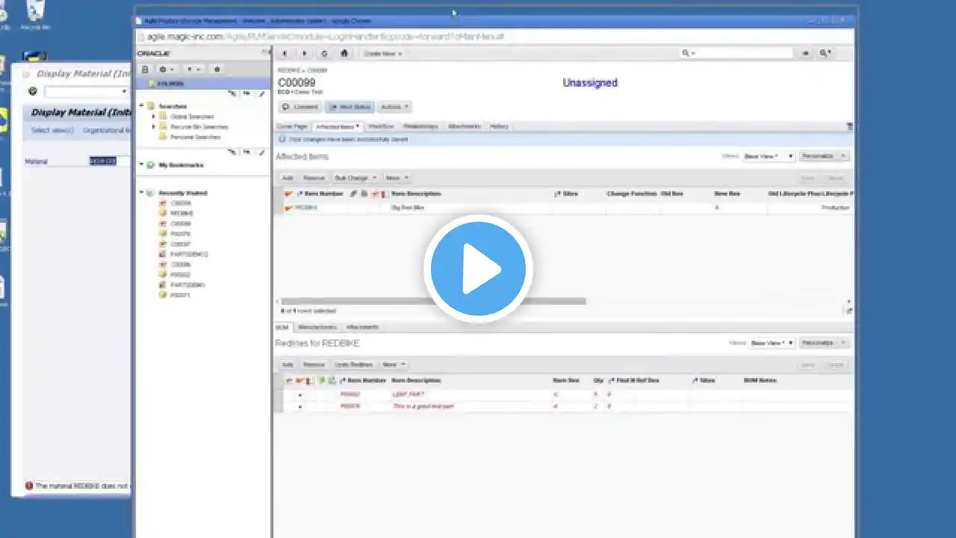The image size is (956, 538).
Task: Go to the Agile home page icon
Action: coord(344,54)
